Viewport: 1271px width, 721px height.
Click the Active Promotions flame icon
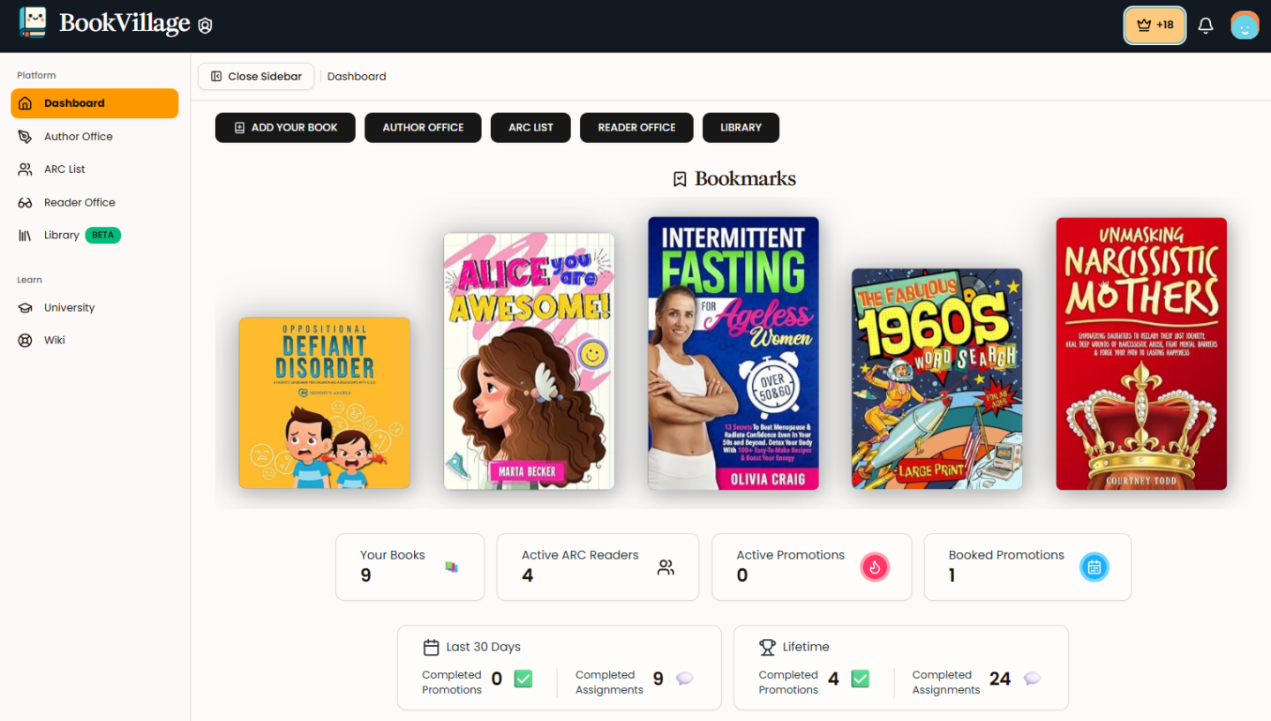click(x=875, y=567)
